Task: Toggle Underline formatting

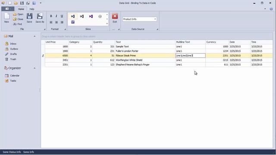Action: click(62, 16)
